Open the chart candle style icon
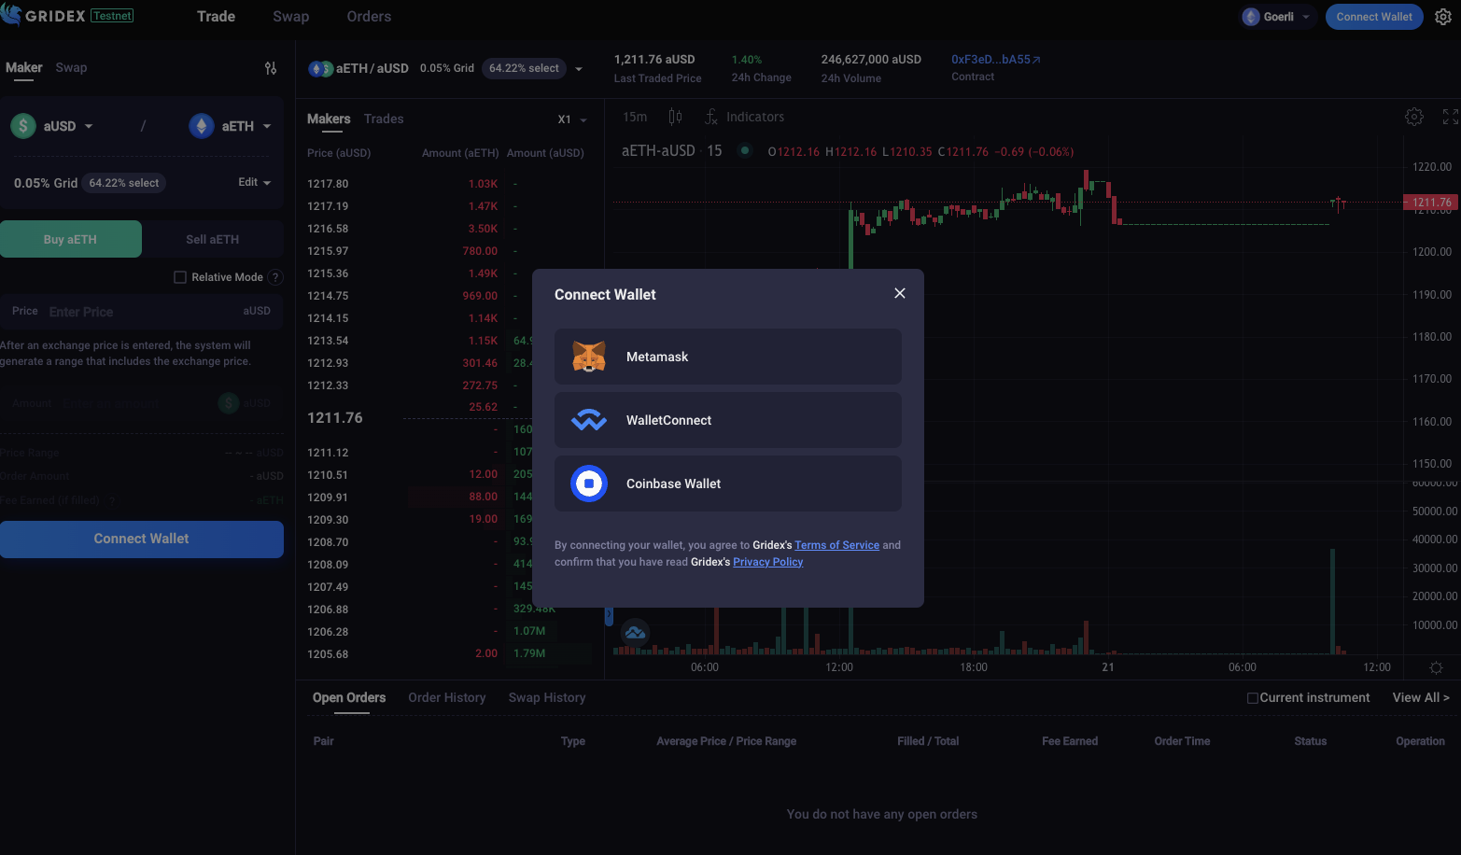 [675, 117]
